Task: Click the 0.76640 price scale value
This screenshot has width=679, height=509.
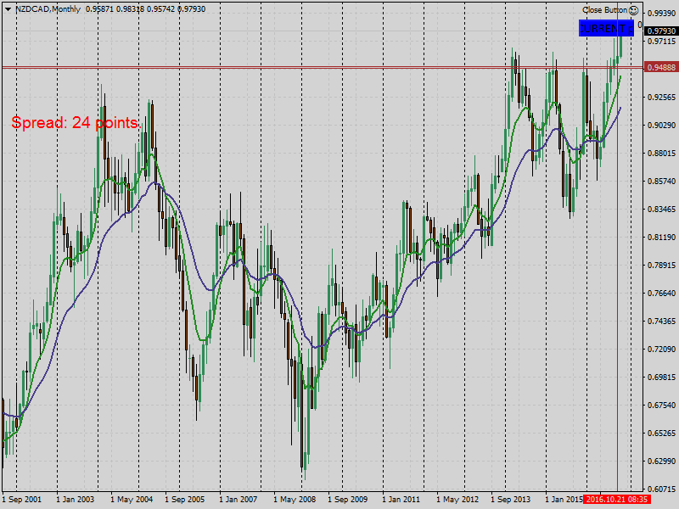Action: 661,294
